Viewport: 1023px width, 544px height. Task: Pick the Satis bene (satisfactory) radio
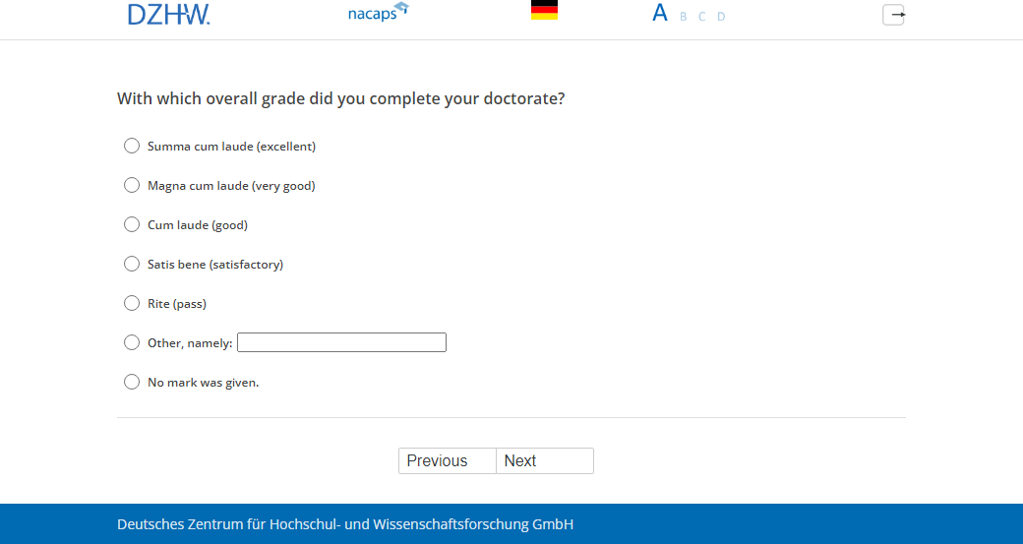tap(132, 264)
